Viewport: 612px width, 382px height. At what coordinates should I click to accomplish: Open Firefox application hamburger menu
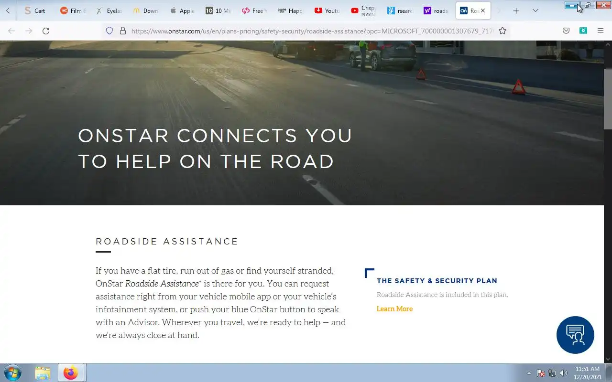(x=601, y=31)
